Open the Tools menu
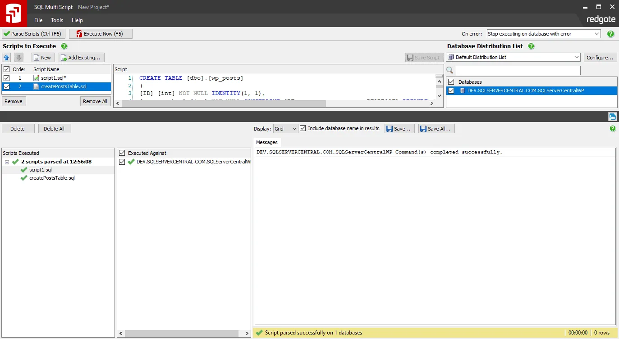This screenshot has height=339, width=619. point(56,20)
